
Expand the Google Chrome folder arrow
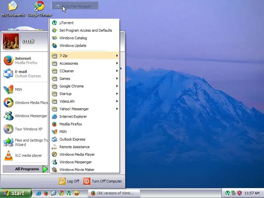(117, 86)
